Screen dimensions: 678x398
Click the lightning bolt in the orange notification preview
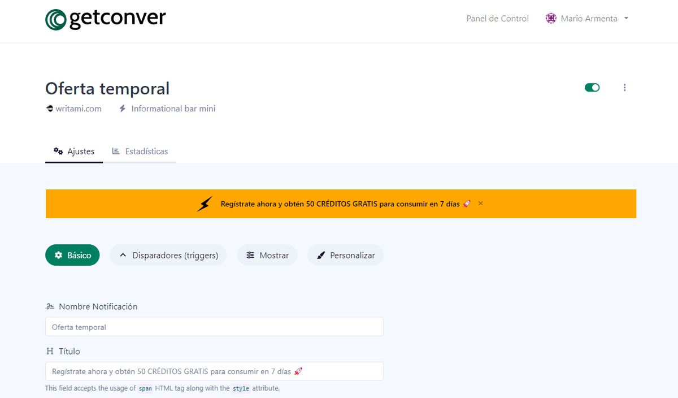[x=205, y=204]
